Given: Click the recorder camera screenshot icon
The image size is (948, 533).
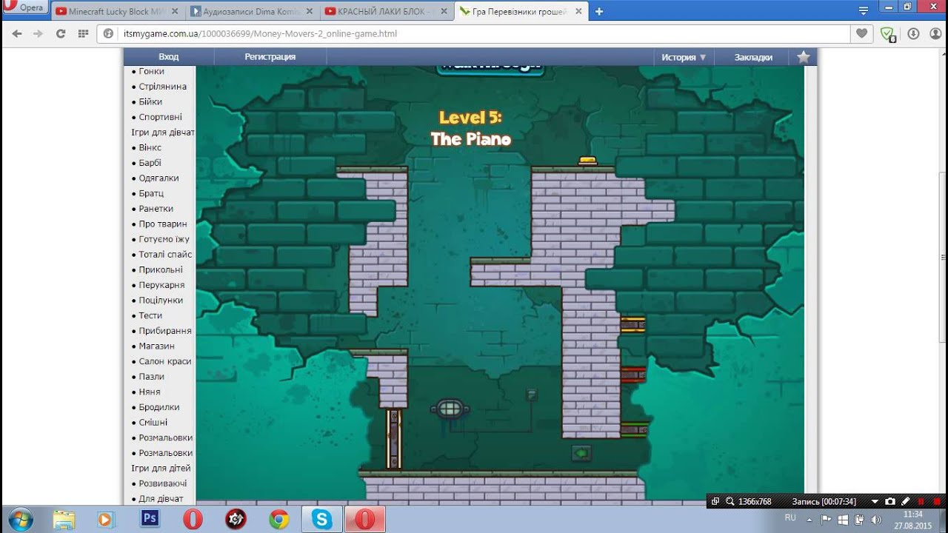Looking at the screenshot, I should tap(890, 501).
